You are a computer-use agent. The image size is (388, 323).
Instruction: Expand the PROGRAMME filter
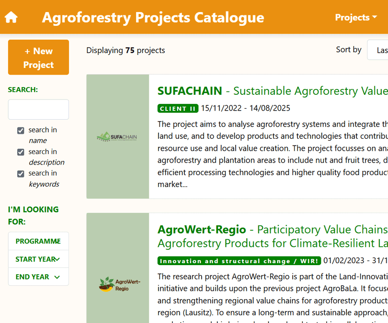pos(38,241)
